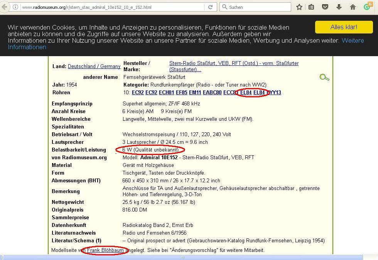The height and width of the screenshot is (260, 378).
Task: Click the 'Jahr: 1954' text
Action: (x=65, y=85)
